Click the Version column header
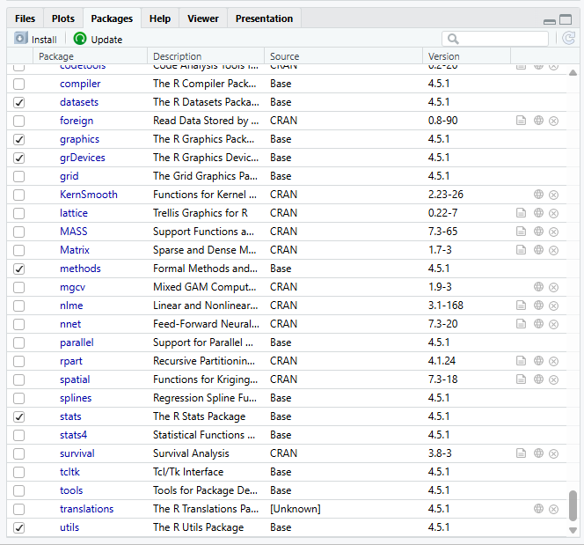Screen dimensions: 584x545 466,56
